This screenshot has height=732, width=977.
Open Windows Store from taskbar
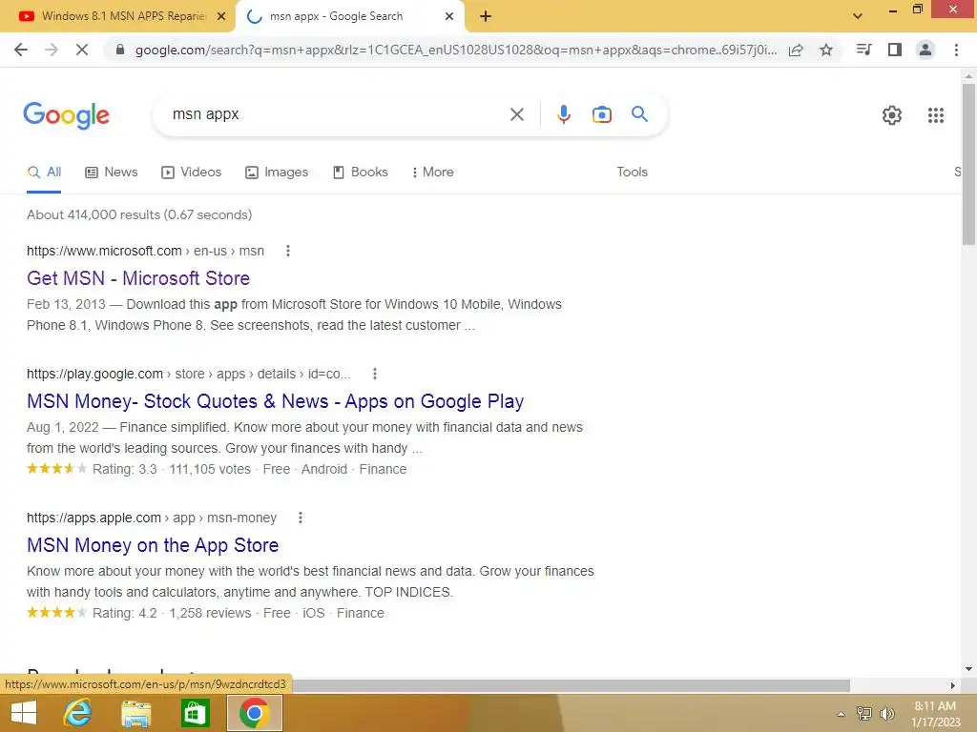[195, 713]
